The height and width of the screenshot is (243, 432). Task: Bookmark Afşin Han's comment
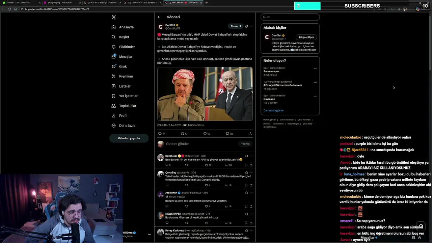tap(246, 206)
